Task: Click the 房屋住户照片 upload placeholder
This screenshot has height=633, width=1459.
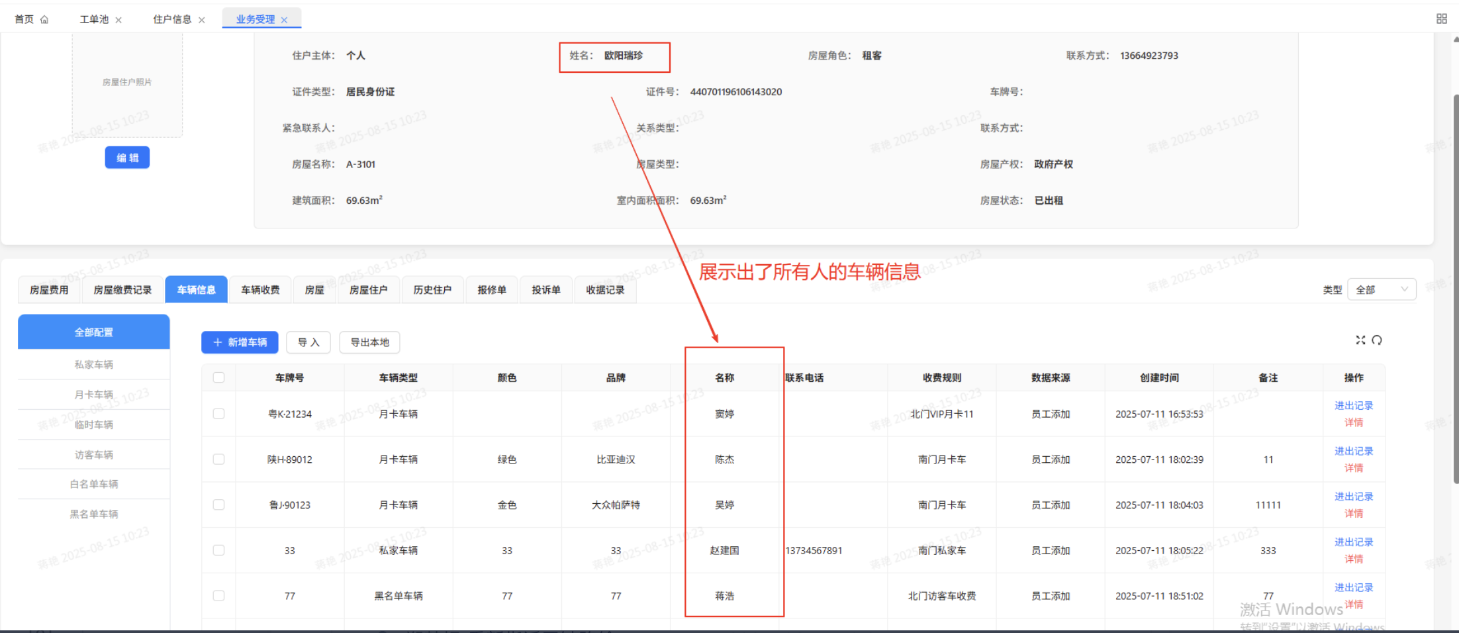Action: pos(127,83)
